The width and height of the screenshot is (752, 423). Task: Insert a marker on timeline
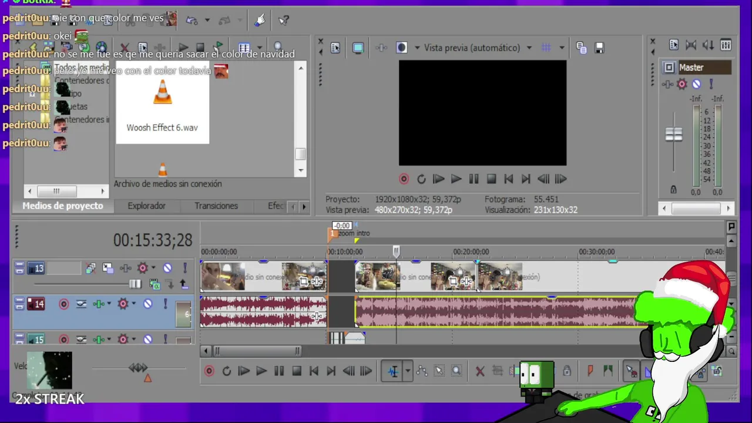(x=590, y=371)
